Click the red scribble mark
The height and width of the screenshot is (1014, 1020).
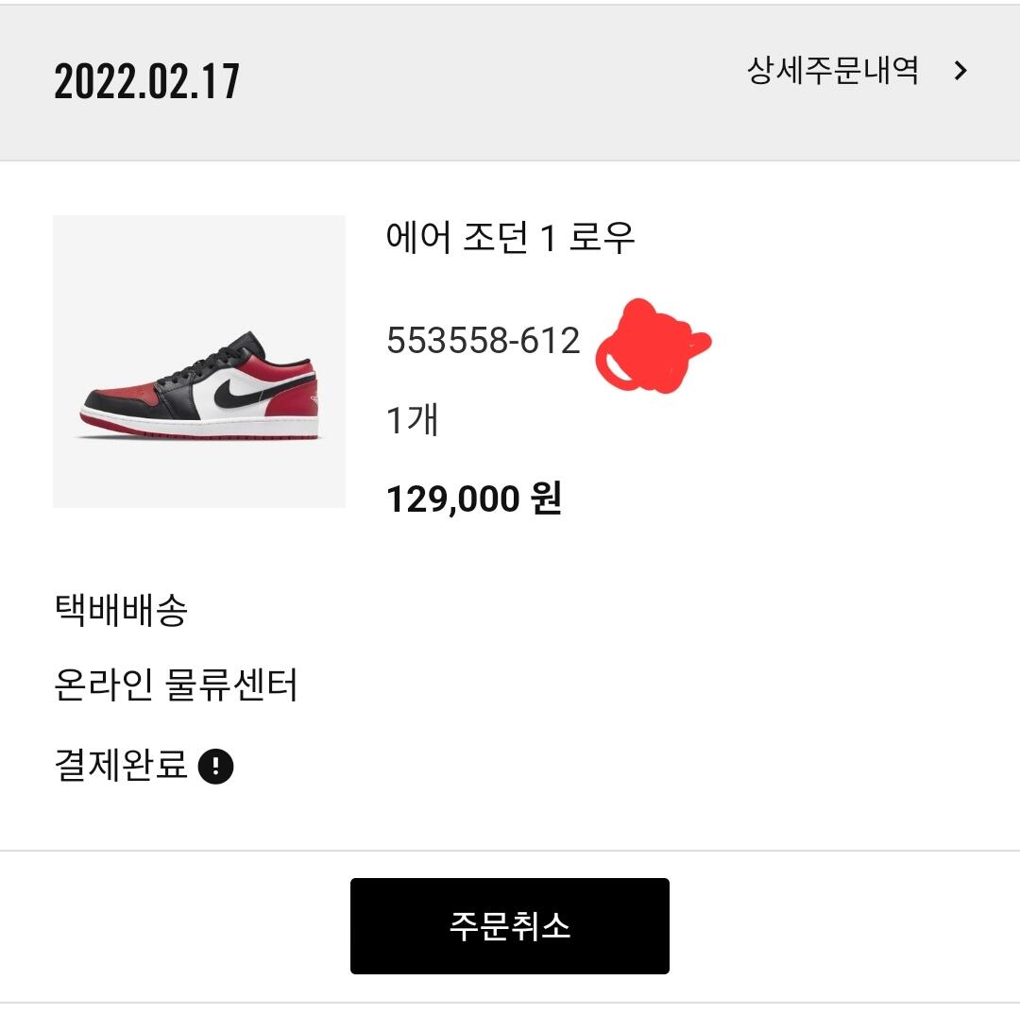tap(652, 347)
